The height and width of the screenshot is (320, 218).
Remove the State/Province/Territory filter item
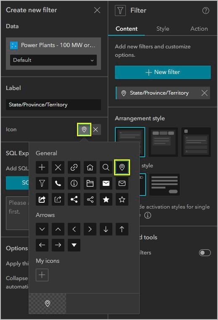coord(204,93)
